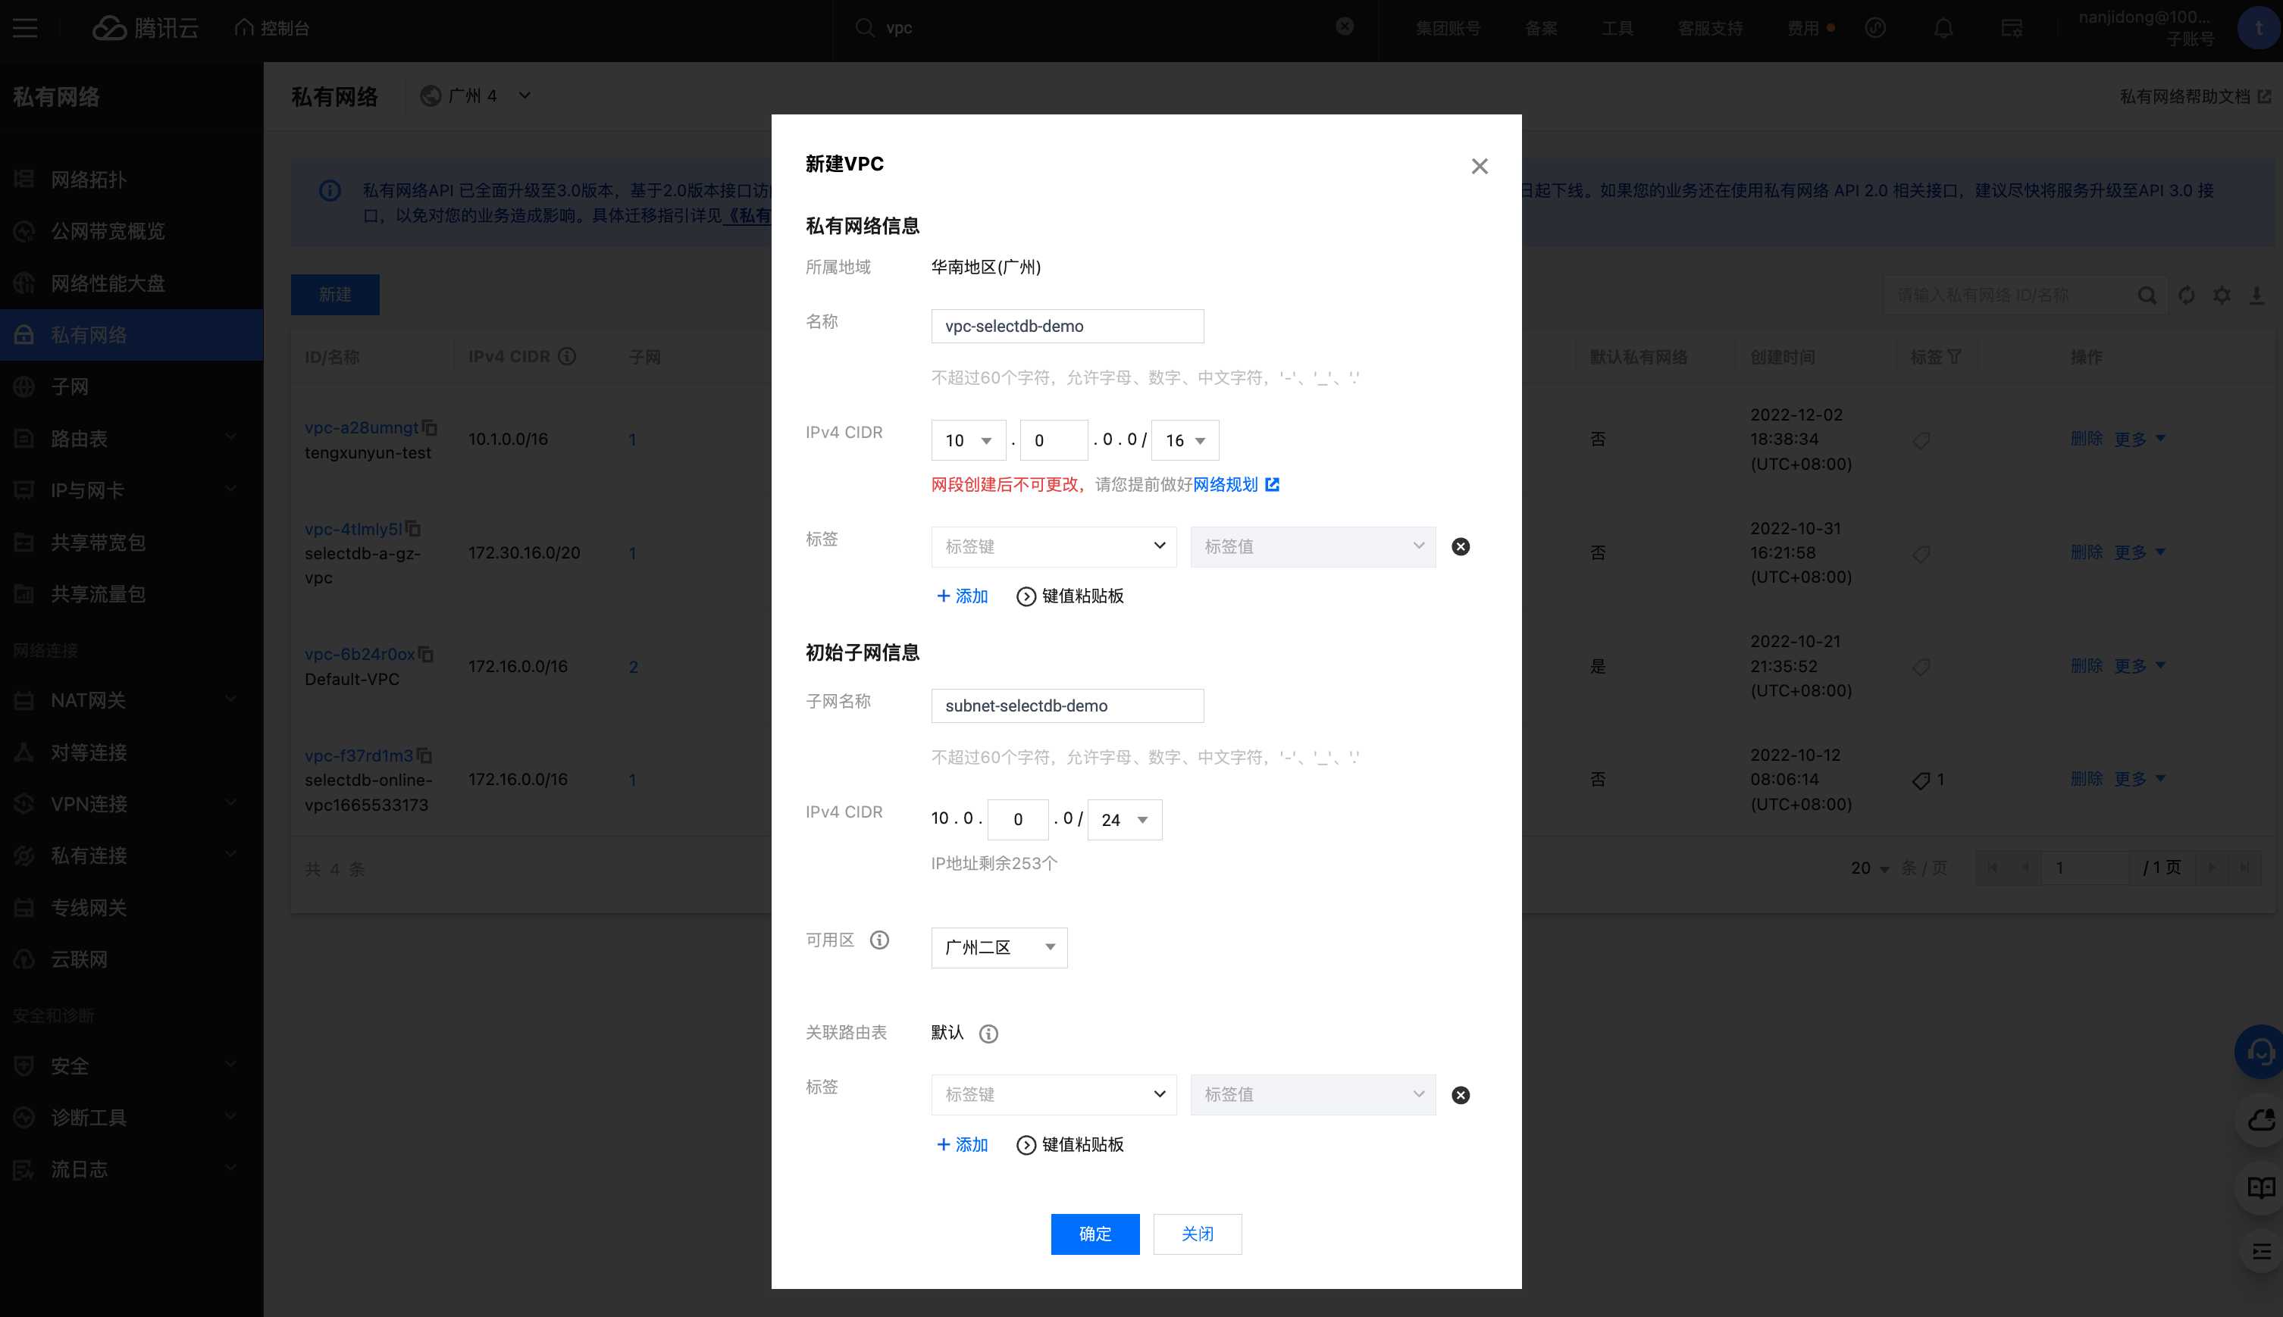2283x1317 pixels.
Task: Open the 网络规划 link
Action: (1235, 484)
